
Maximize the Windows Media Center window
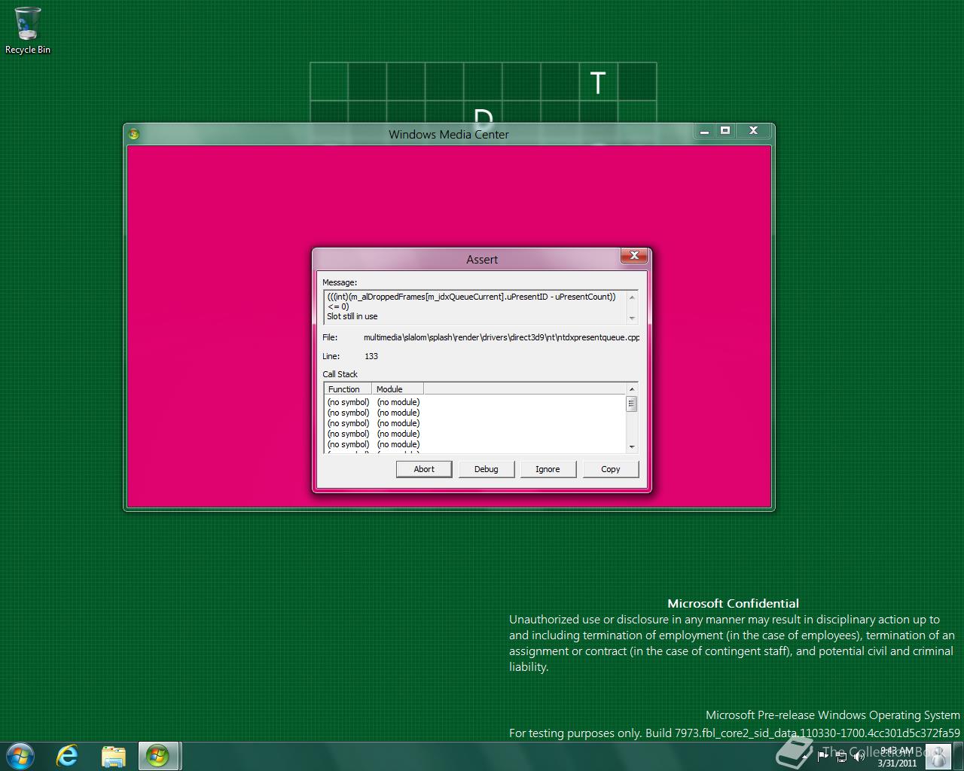[725, 131]
